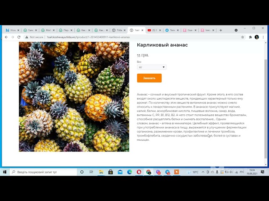The height and width of the screenshot is (201, 269).
Task: Open Opera browser from the taskbar
Action: [x=139, y=172]
